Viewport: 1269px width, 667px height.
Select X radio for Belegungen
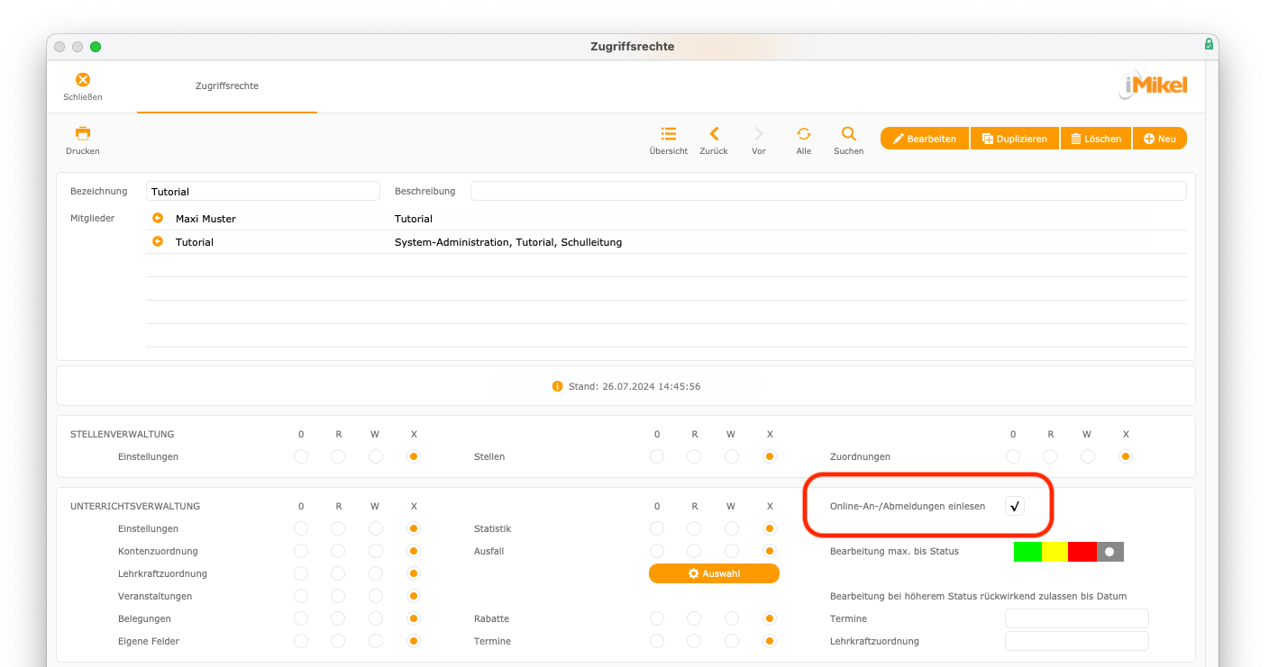[414, 618]
